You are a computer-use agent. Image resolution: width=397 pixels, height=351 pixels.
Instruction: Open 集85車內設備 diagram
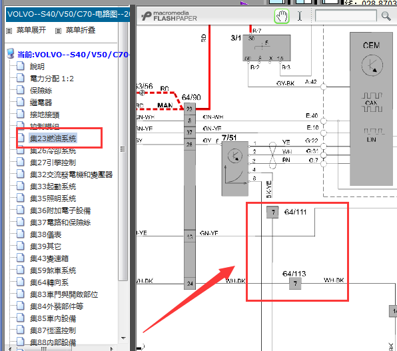53,318
